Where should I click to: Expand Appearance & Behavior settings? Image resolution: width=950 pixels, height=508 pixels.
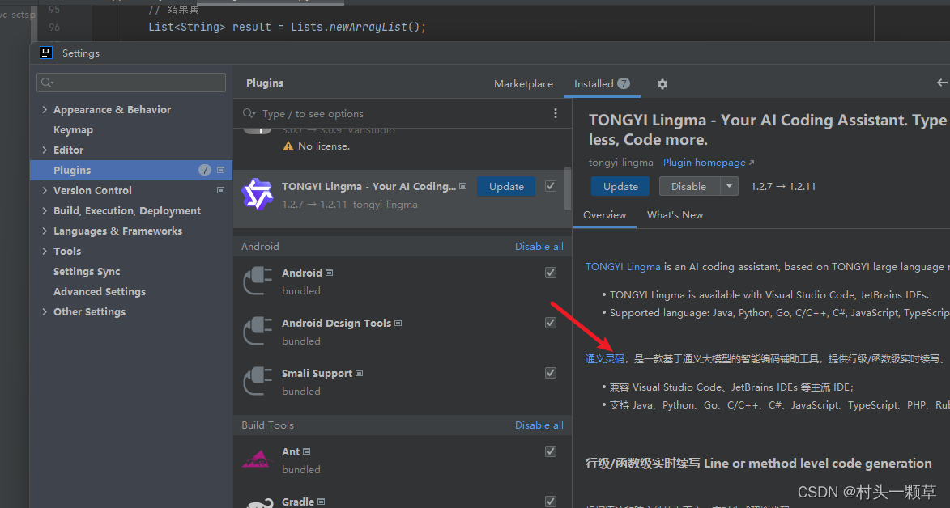(x=45, y=109)
